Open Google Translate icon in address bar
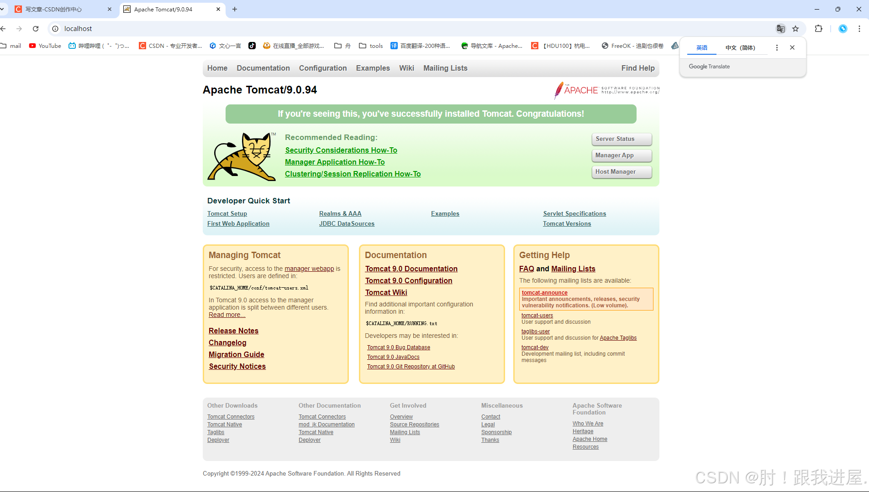 pos(781,28)
